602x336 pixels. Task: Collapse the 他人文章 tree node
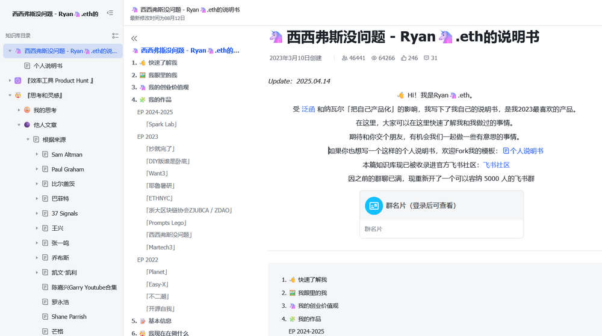[19, 125]
